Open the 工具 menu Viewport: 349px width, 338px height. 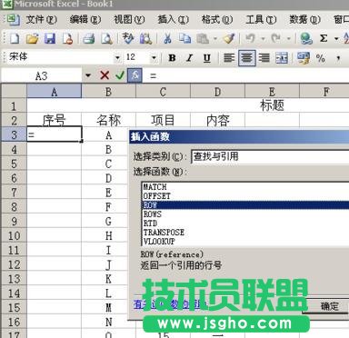(x=261, y=20)
